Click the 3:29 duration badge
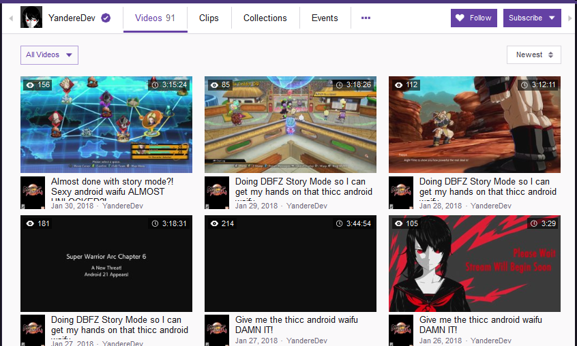Viewport: 577px width, 346px height. pos(543,223)
